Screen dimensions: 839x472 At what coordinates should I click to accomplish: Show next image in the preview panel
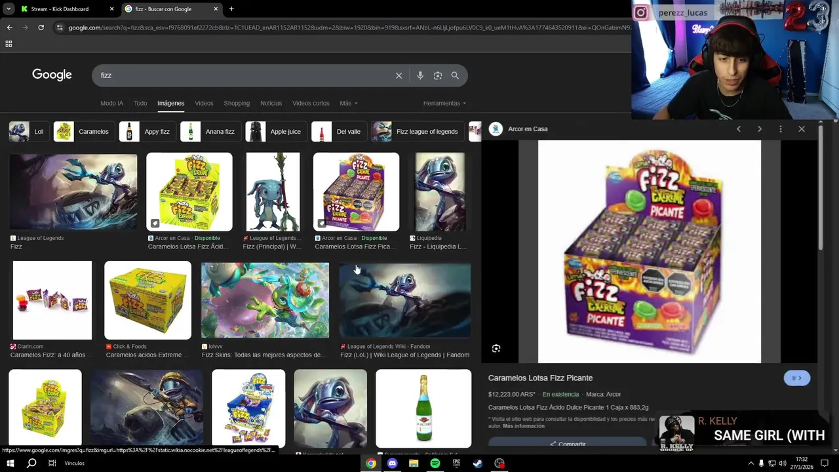point(760,129)
